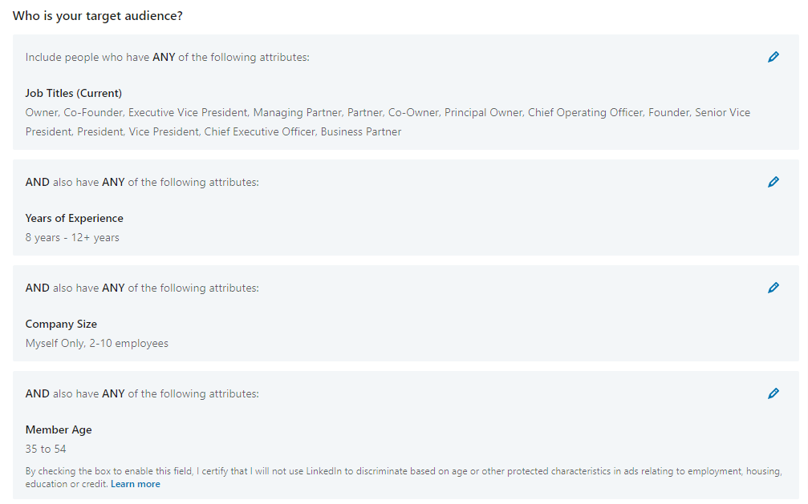Click the 'Who is your target audience?' heading
This screenshot has width=808, height=504.
click(x=99, y=15)
